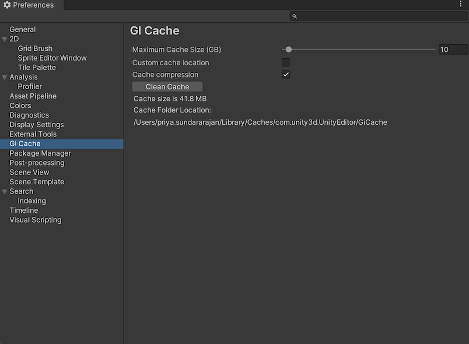
Task: Select Scene Template settings
Action: point(36,181)
